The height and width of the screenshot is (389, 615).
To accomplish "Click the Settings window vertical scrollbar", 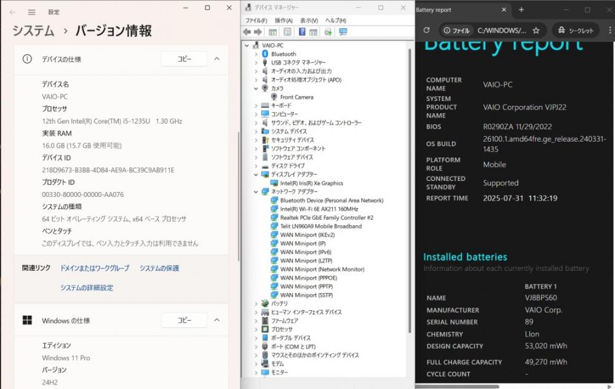I will tap(239, 196).
